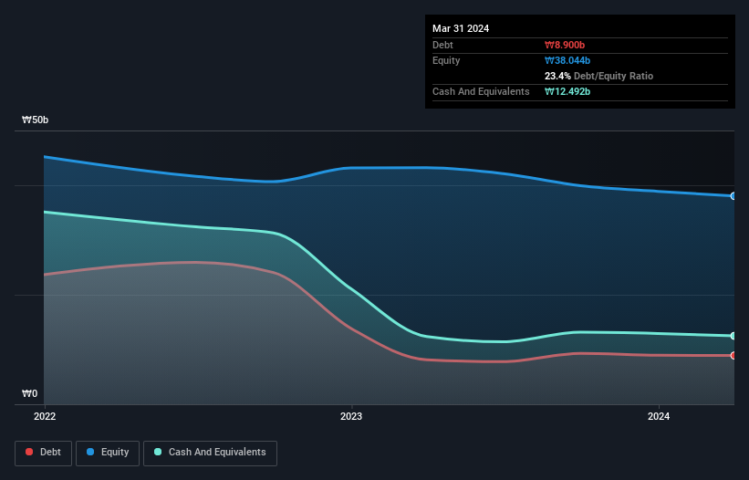This screenshot has height=480, width=749.
Task: Click the ₩12.492b cash value
Action: click(567, 91)
